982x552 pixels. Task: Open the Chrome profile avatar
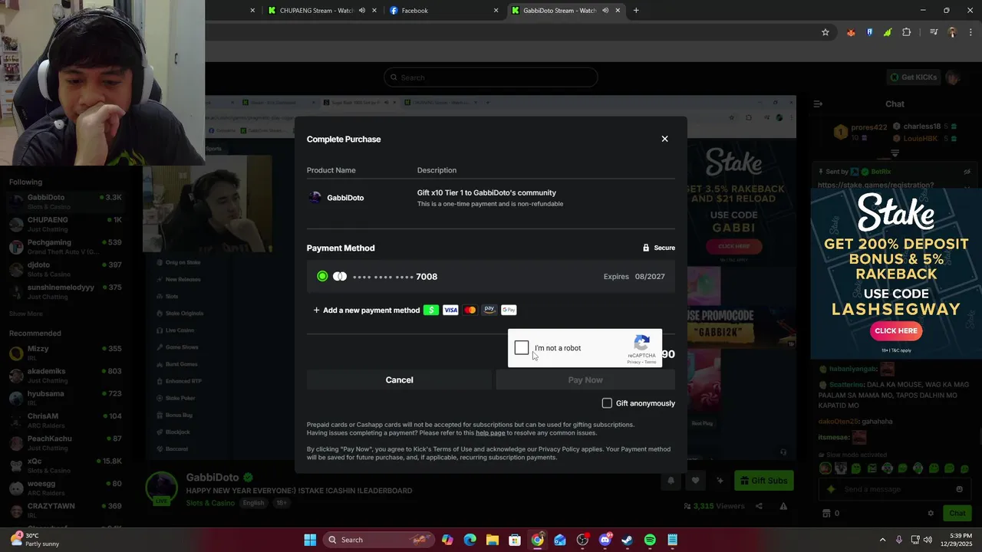click(952, 32)
